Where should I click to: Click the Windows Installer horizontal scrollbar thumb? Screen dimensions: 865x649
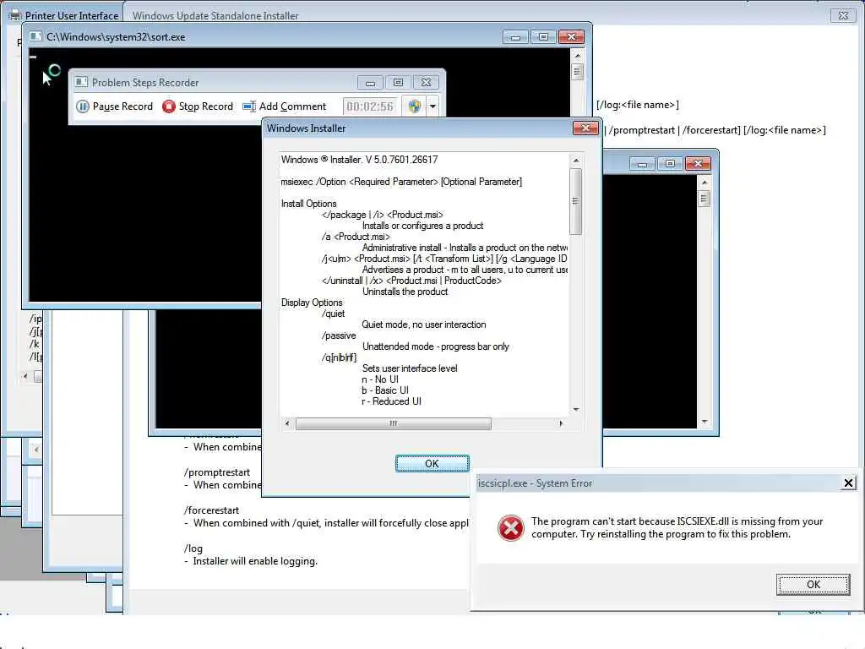[x=394, y=423]
